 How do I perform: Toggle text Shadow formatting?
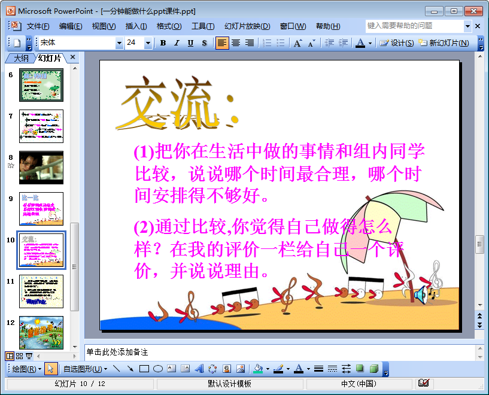pos(204,43)
